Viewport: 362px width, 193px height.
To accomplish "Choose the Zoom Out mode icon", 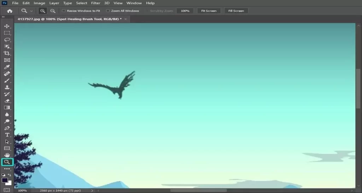I will coord(53,11).
